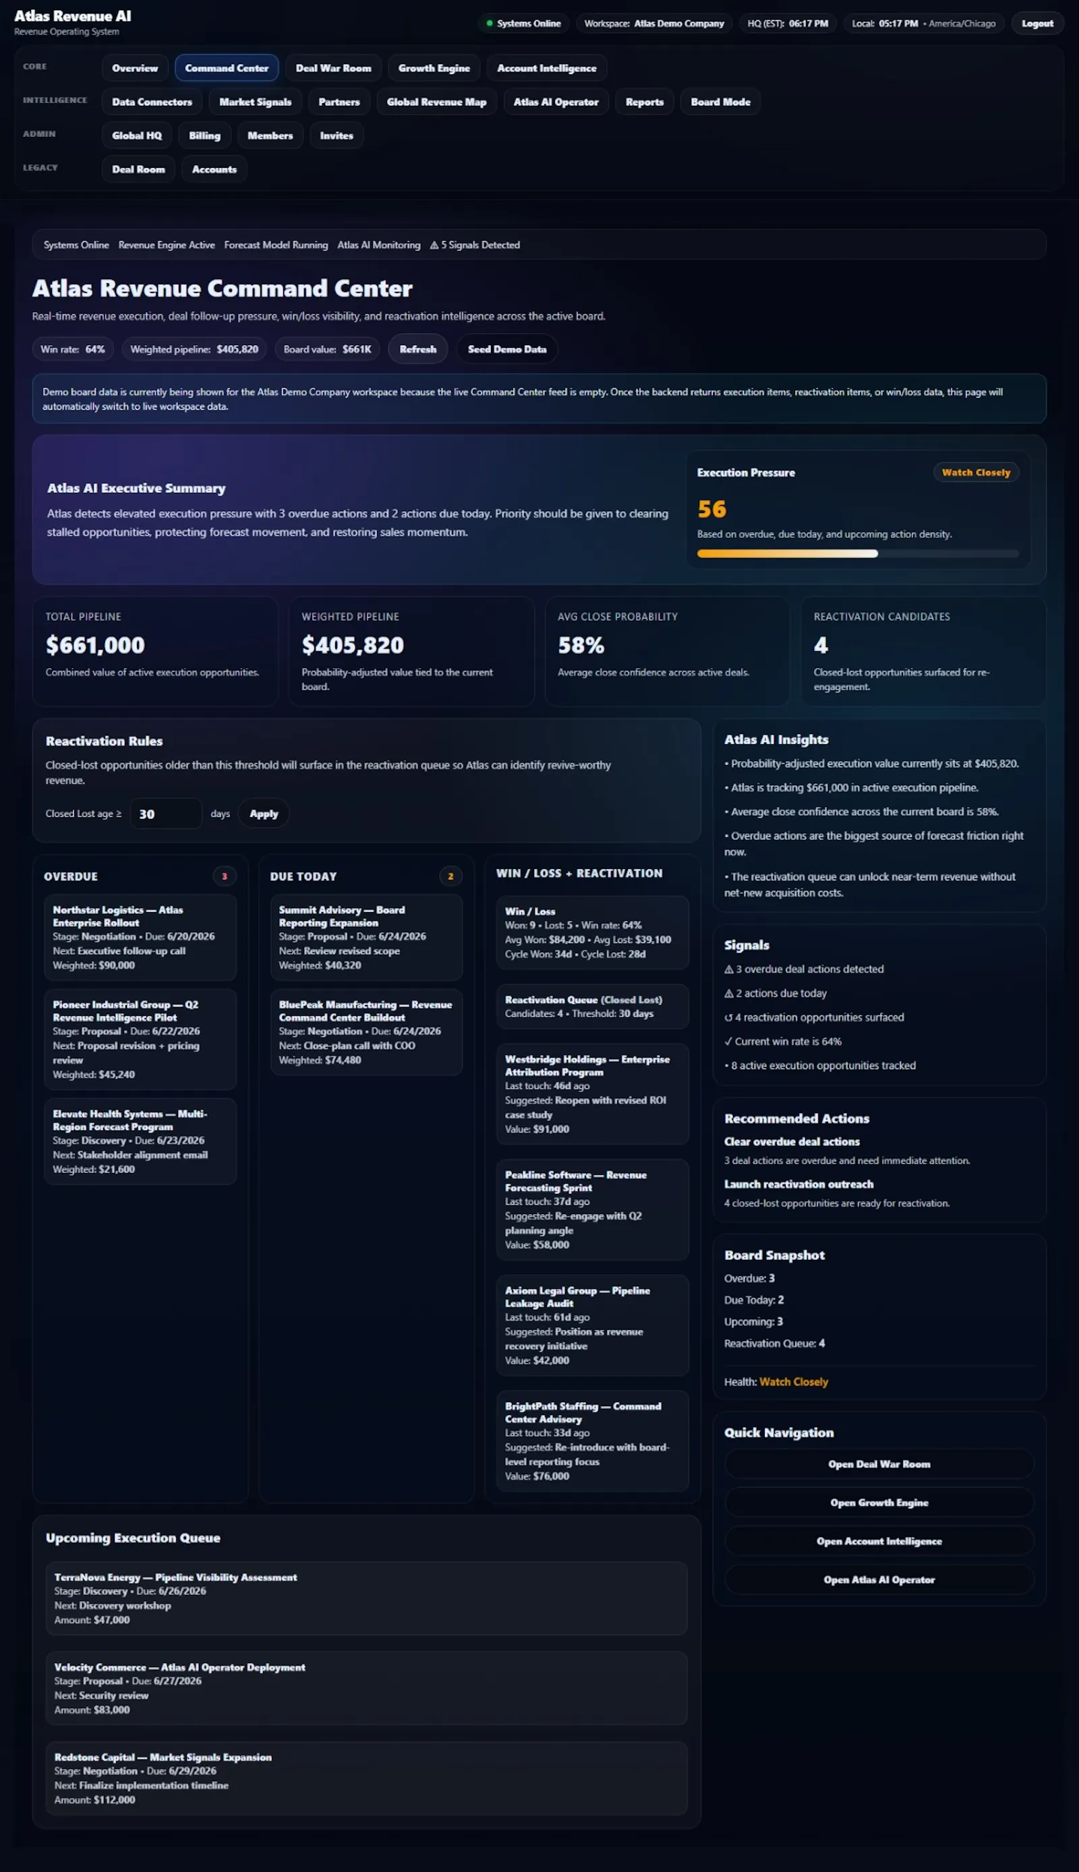Open the TerraNova Energy upcoming item
The width and height of the screenshot is (1079, 1872).
point(366,1598)
